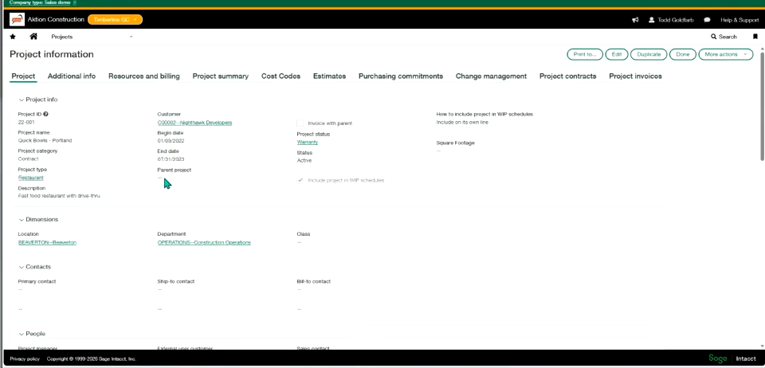Screen dimensions: 765x368
Task: Open the Change management tab
Action: tap(491, 76)
